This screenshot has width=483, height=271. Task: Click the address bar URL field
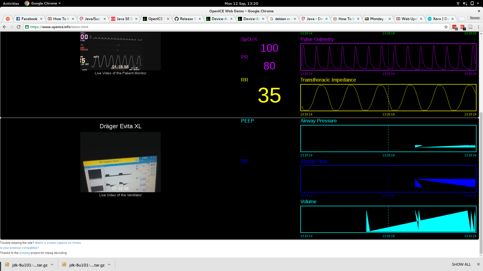(x=236, y=27)
